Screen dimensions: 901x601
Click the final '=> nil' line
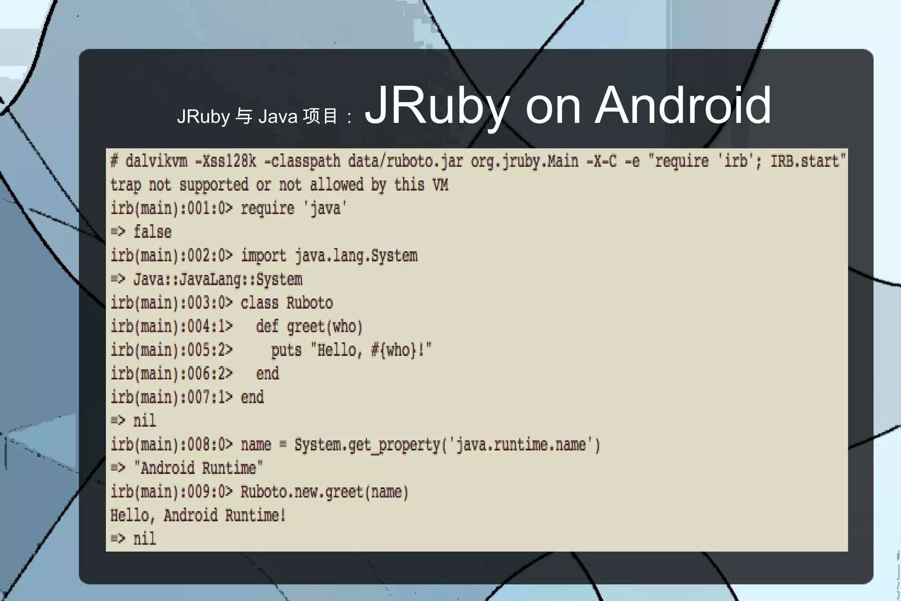pyautogui.click(x=133, y=539)
